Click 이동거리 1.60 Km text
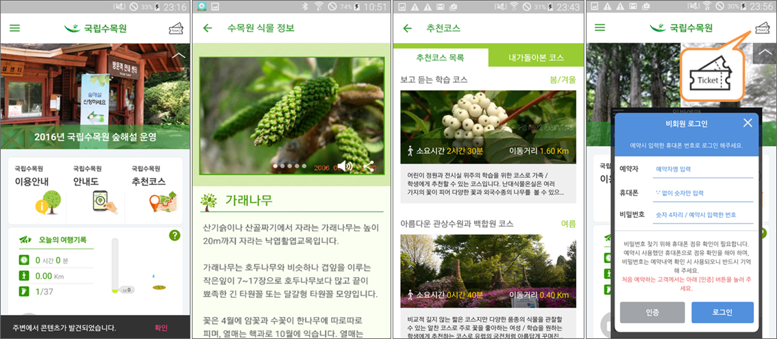The height and width of the screenshot is (339, 777). pyautogui.click(x=539, y=151)
